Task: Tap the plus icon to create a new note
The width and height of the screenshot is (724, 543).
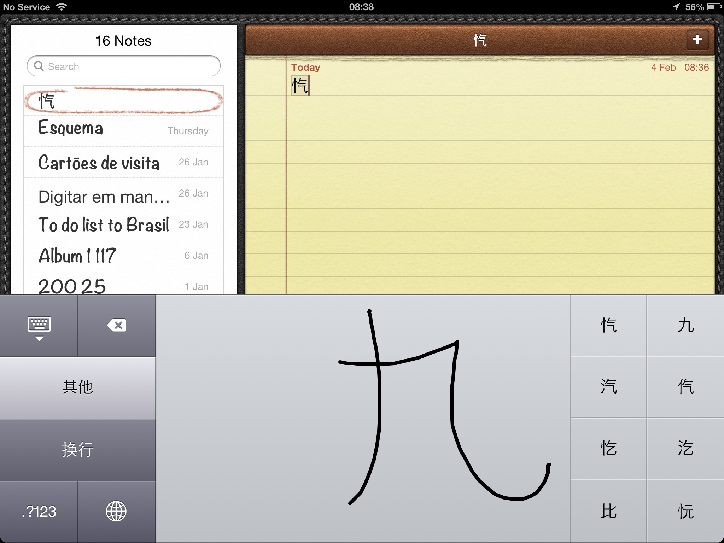Action: (x=697, y=40)
